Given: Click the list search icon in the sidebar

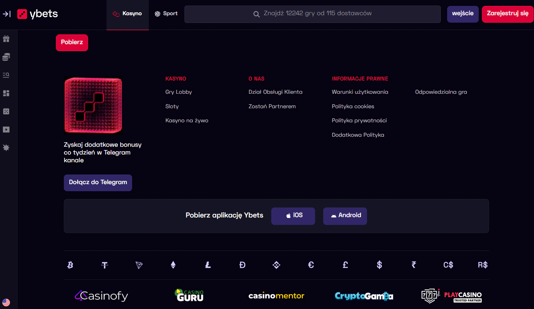Looking at the screenshot, I should pyautogui.click(x=6, y=75).
